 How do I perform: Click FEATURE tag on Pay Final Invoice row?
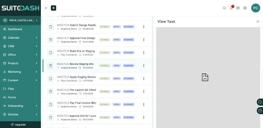click(129, 104)
